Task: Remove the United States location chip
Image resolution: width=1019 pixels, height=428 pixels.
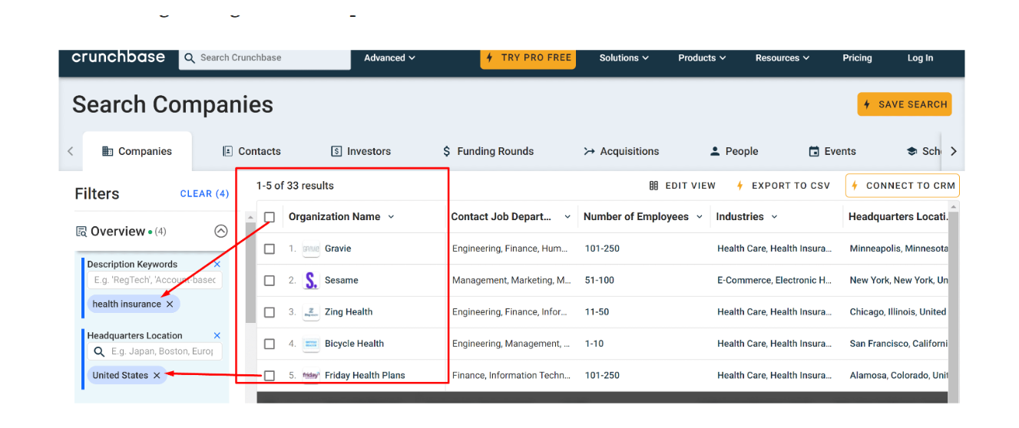Action: tap(157, 376)
